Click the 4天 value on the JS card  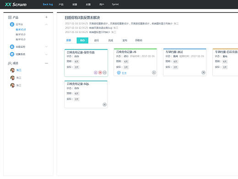tap(126, 62)
